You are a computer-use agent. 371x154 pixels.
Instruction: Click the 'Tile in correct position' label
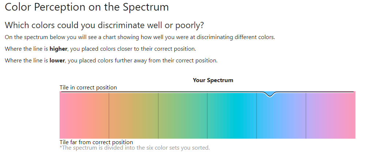click(x=88, y=88)
